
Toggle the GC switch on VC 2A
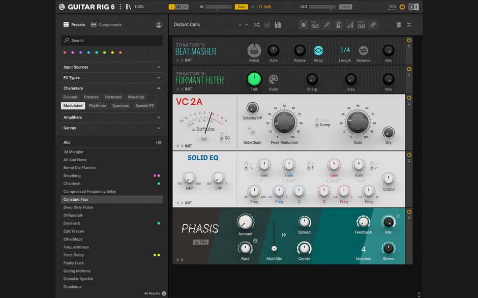(222, 138)
